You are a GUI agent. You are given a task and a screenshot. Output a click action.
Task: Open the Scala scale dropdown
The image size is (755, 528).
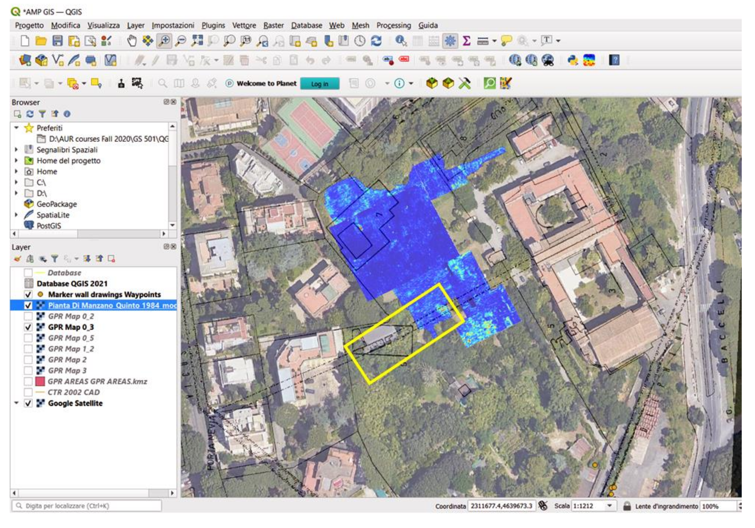(x=609, y=505)
